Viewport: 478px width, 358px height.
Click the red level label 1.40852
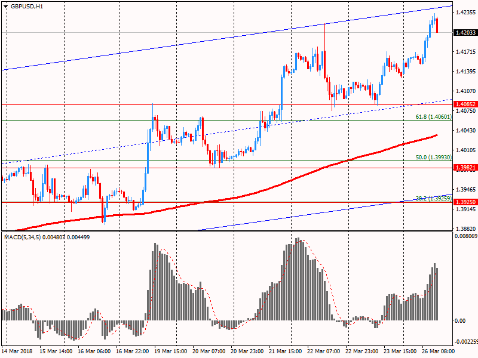(465, 104)
